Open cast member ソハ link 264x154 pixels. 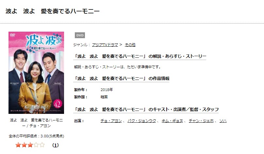(x=223, y=121)
